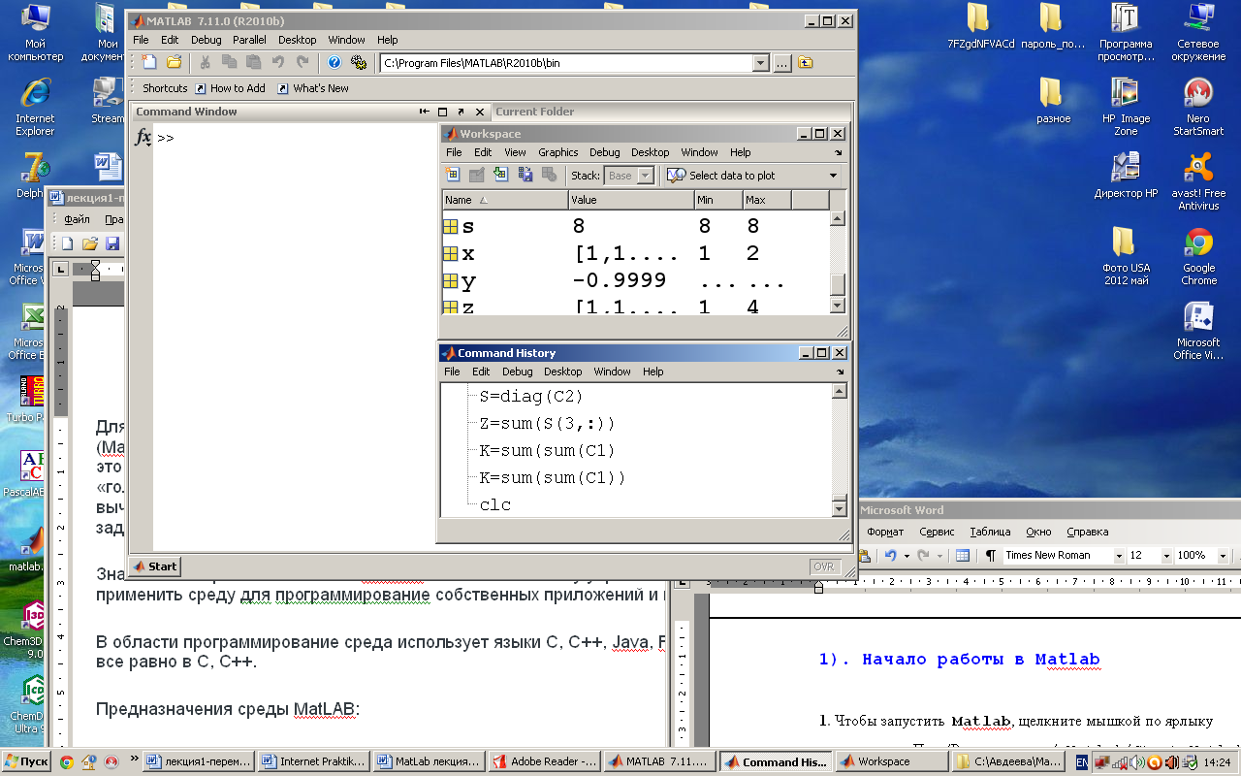Undock the Command Window panel
Viewport: 1241px width, 776px height.
point(461,112)
